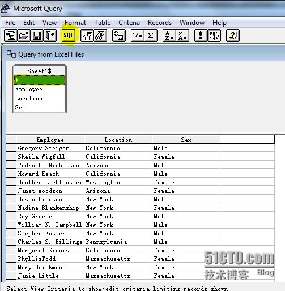Click Criteria Equals filter icon
285x291 pixels.
(137, 36)
